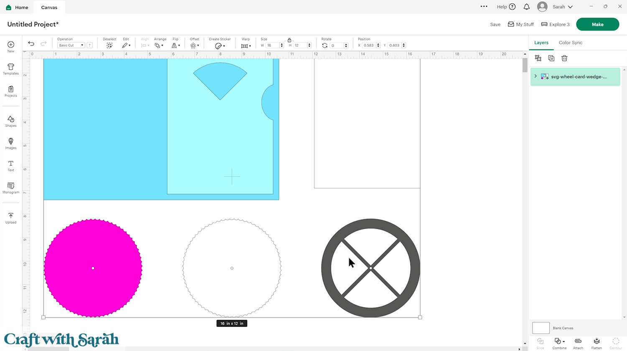
Task: Open the Monogram tool
Action: 11,188
